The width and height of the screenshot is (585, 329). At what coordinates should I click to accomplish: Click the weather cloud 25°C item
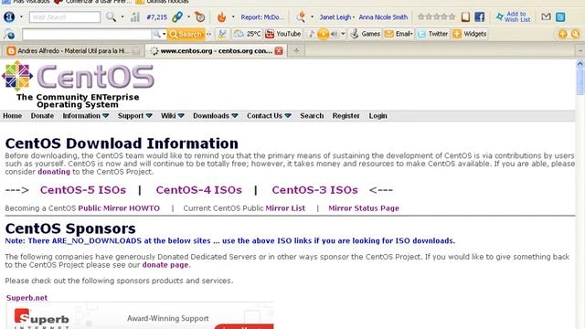pyautogui.click(x=247, y=34)
